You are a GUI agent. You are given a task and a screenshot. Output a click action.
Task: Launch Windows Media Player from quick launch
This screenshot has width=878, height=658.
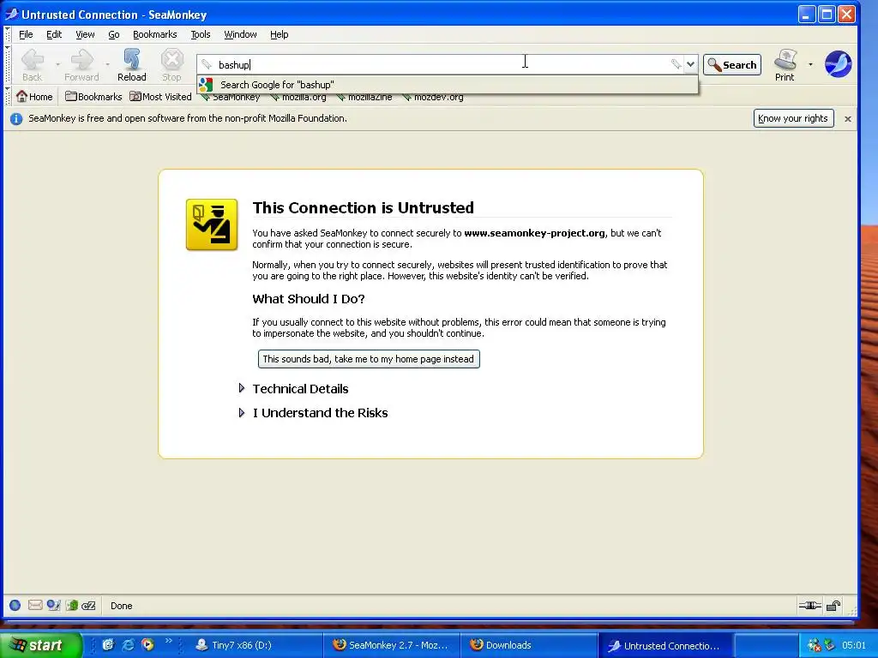pos(147,644)
